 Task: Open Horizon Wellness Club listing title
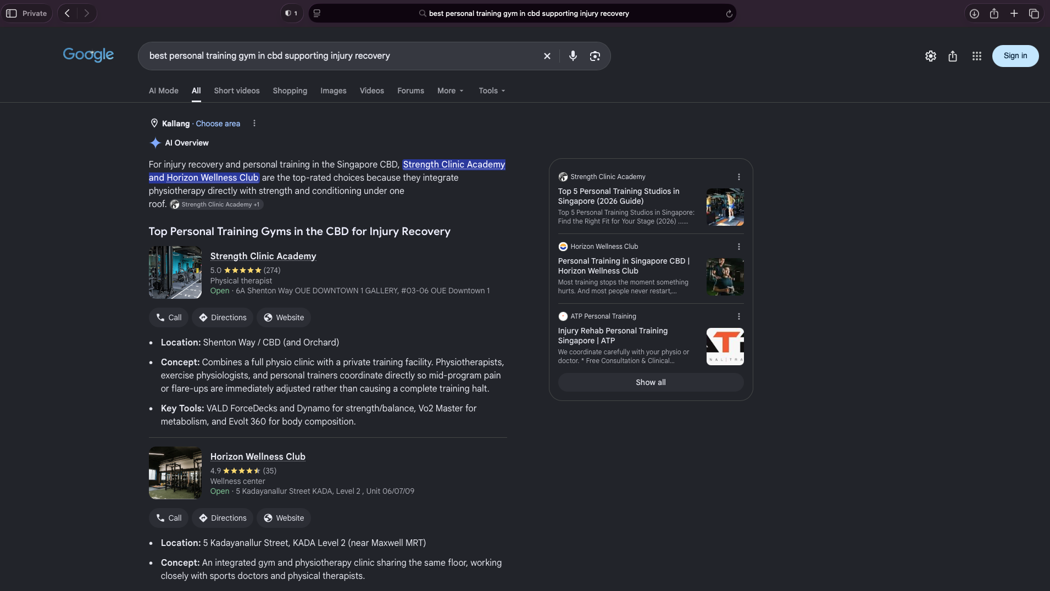(x=258, y=456)
